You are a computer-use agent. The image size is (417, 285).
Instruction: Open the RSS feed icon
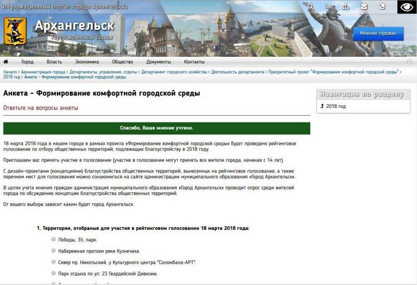[x=328, y=7]
